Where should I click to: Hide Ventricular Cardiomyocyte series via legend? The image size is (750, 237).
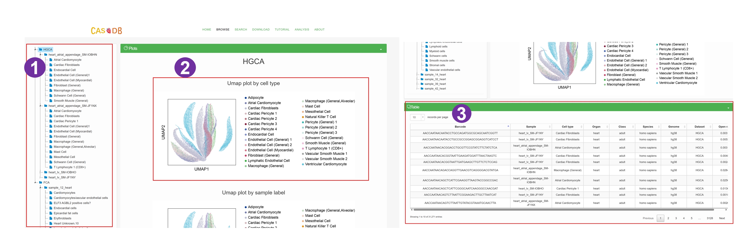(x=325, y=164)
